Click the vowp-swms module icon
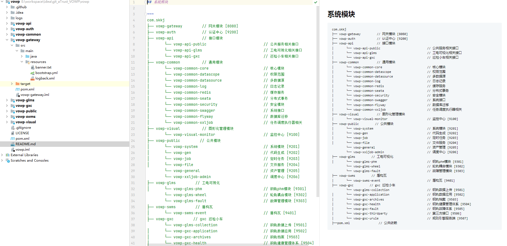The width and height of the screenshot is (507, 246). (13, 117)
